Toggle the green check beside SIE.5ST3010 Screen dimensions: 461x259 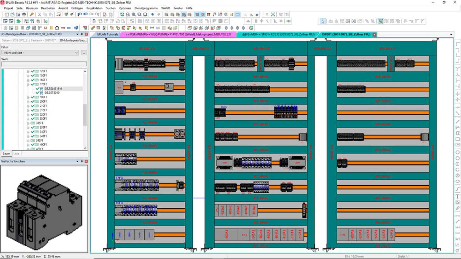click(37, 92)
